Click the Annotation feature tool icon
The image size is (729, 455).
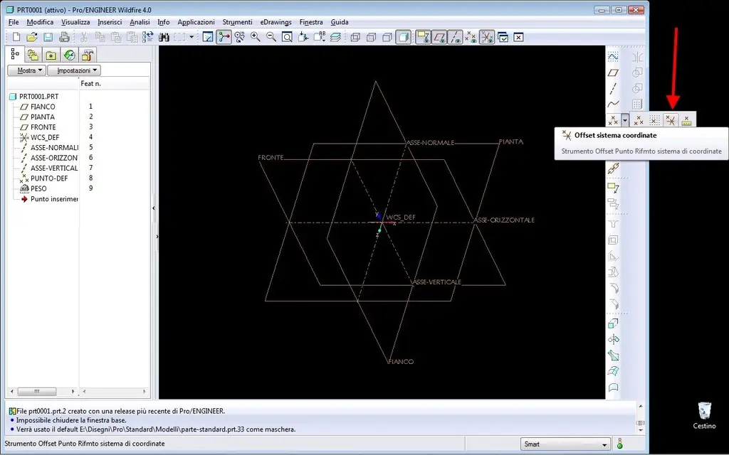click(x=613, y=188)
